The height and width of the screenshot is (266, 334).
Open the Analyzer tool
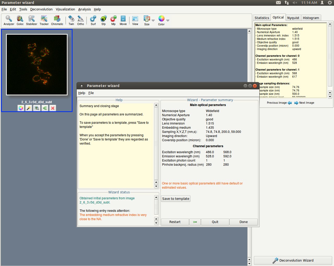coord(9,20)
